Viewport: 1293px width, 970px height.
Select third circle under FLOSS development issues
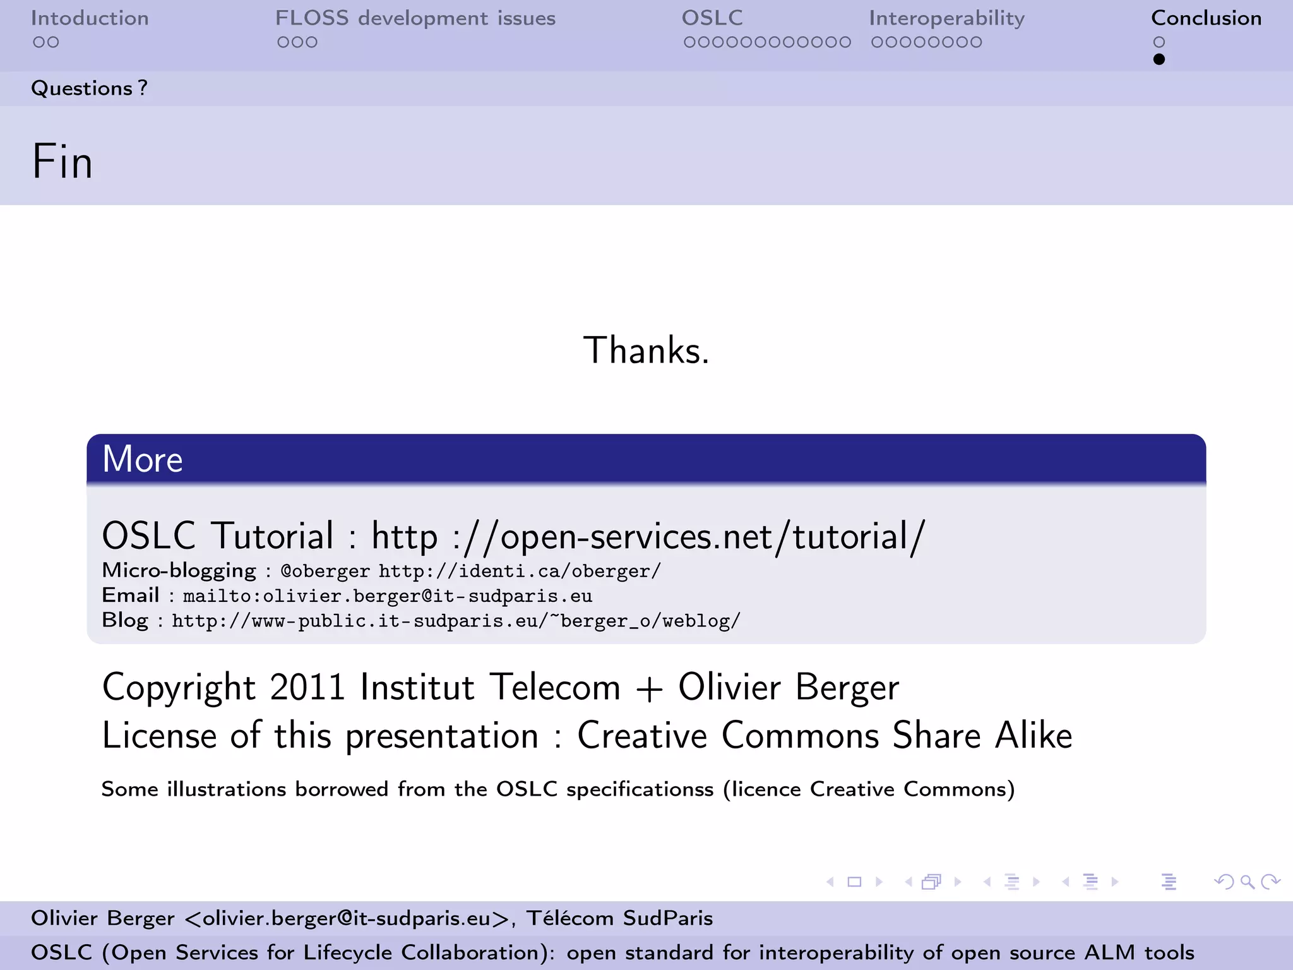(x=311, y=42)
